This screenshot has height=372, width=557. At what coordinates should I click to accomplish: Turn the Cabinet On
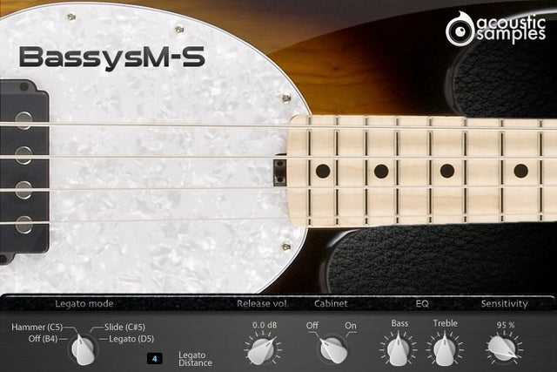point(352,326)
